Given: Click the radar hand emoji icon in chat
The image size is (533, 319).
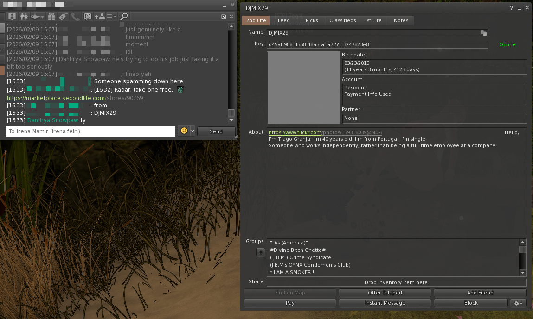Looking at the screenshot, I should point(180,89).
